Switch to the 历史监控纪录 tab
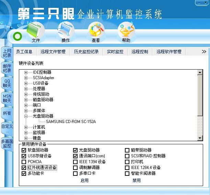 click(86, 52)
